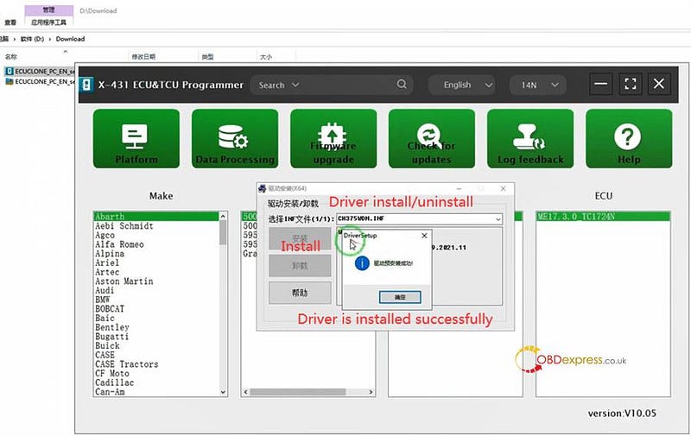Select the Check for updates tile
Viewport: 691px width, 436px height.
tap(432, 139)
